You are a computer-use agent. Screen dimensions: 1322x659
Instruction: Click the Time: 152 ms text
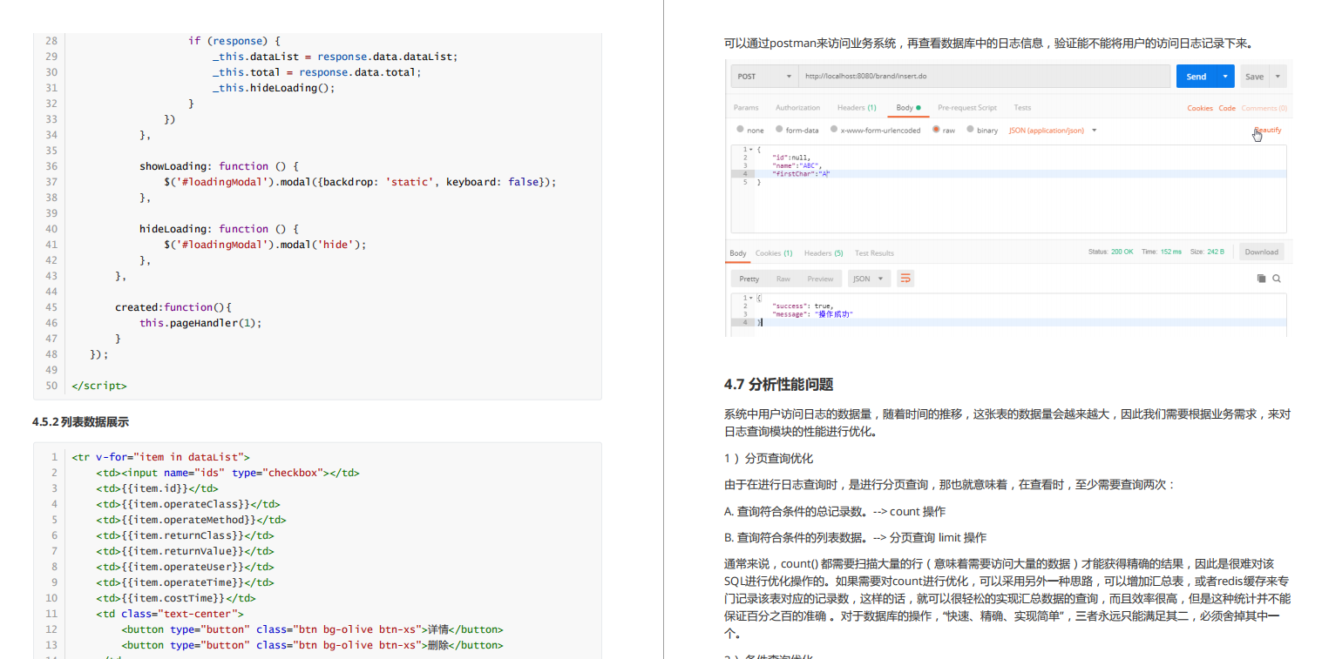[x=1162, y=252]
